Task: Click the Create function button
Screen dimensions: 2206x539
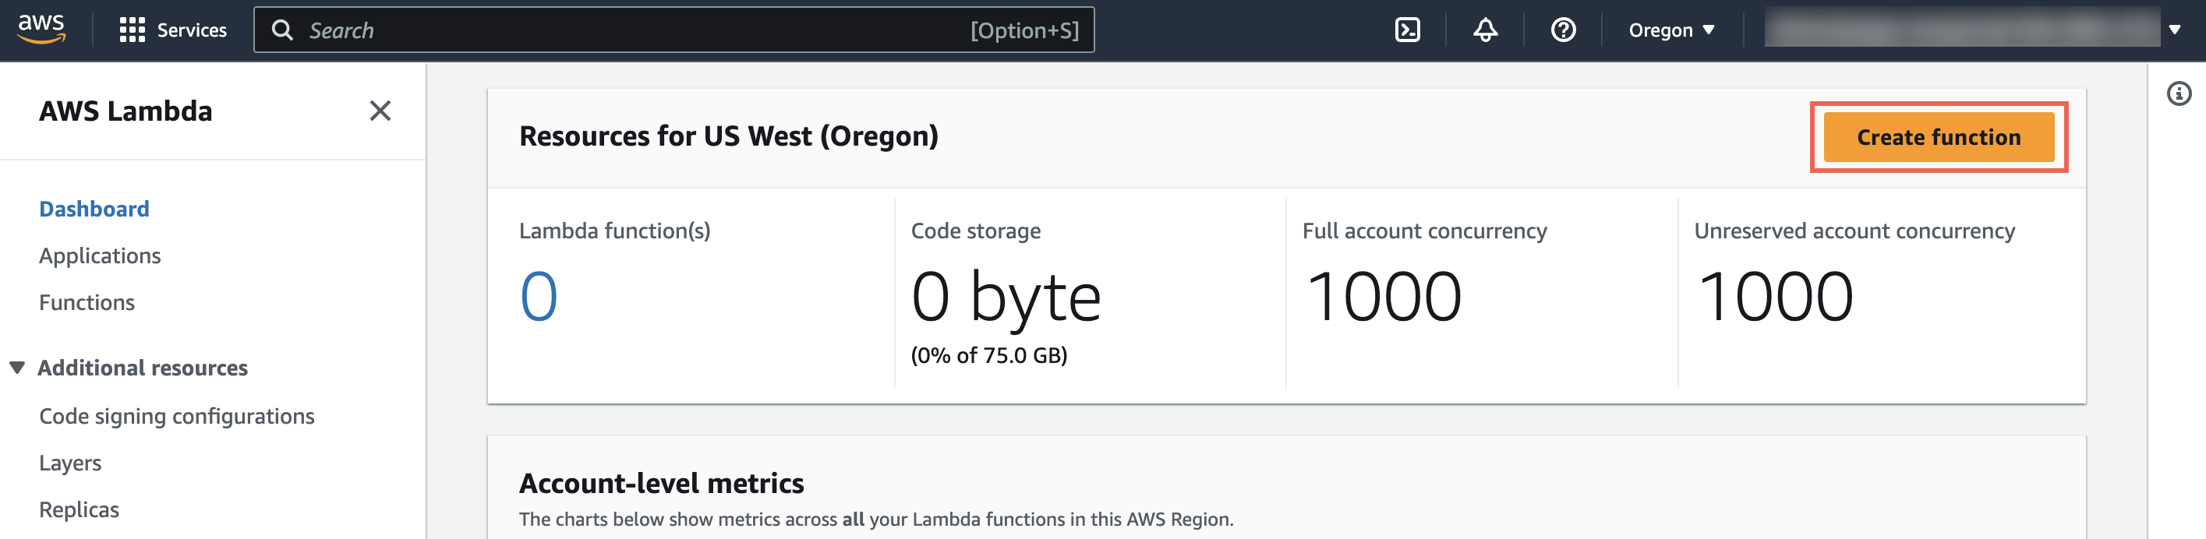Action: click(x=1938, y=137)
